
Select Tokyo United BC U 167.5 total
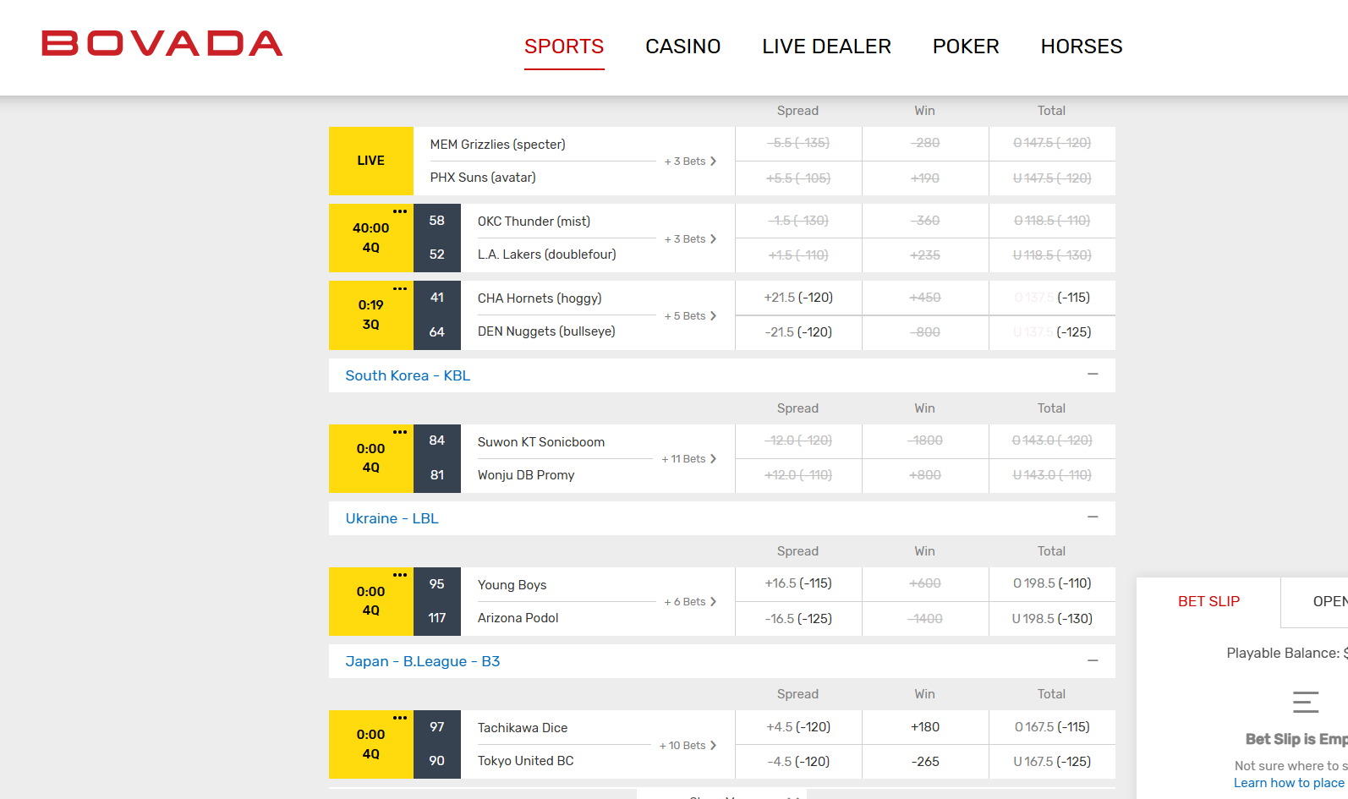[x=1052, y=762]
